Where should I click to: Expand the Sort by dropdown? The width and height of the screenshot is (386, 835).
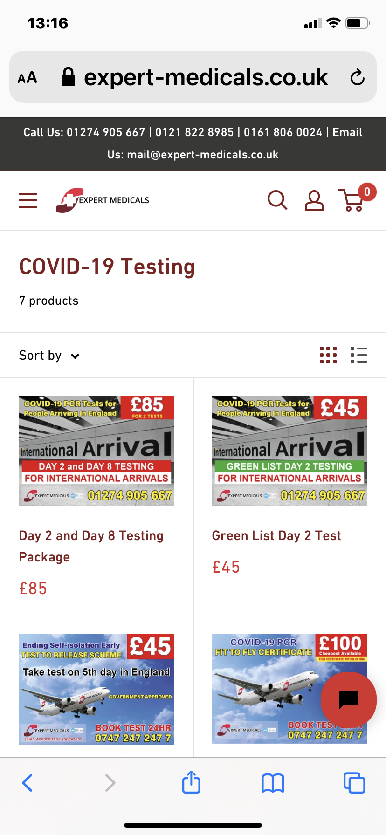coord(49,356)
